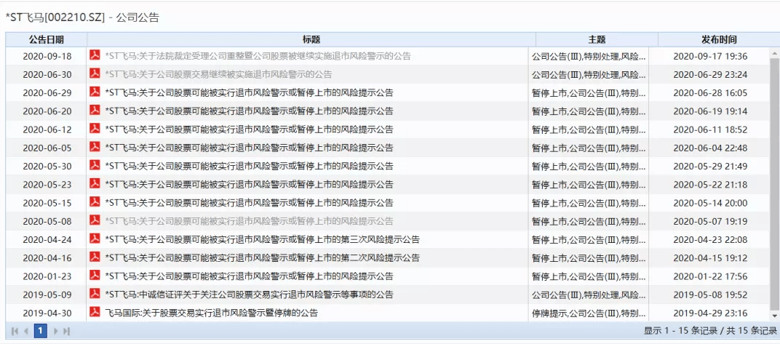This screenshot has width=780, height=344.
Task: Select the publish time 2019-04-29 23:16
Action: click(710, 313)
